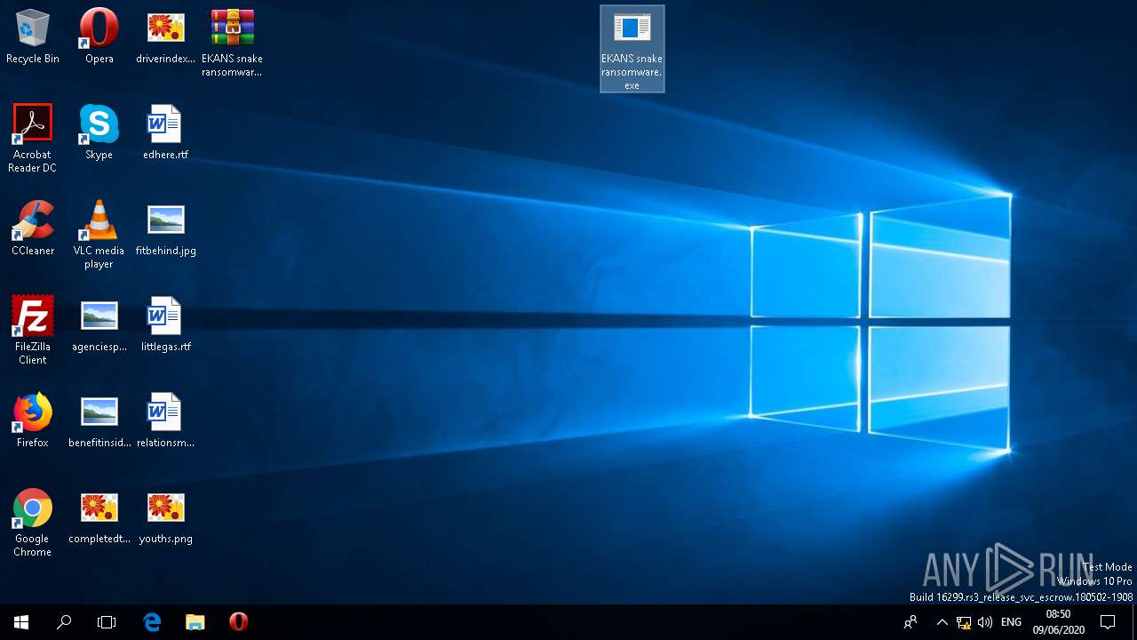Open the Windows Start menu

tap(21, 622)
